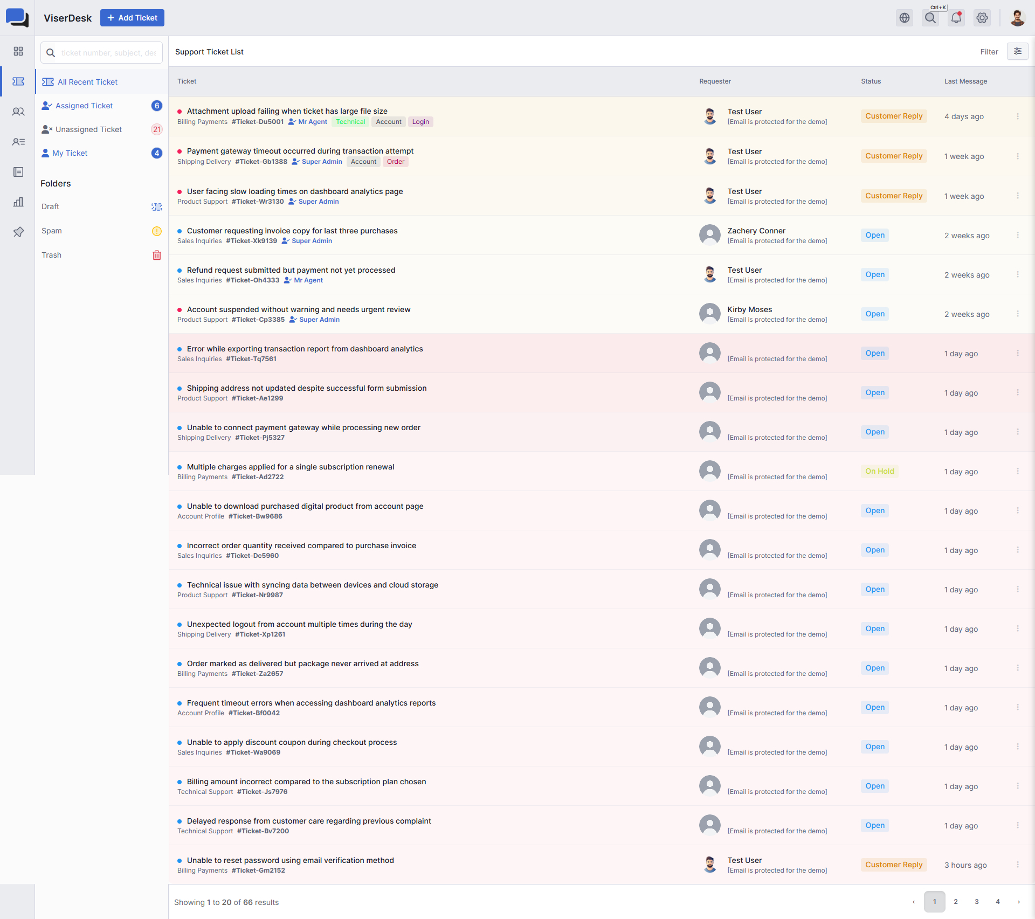Open three-dot menu for Refund request ticket
The image size is (1035, 919).
(1018, 274)
